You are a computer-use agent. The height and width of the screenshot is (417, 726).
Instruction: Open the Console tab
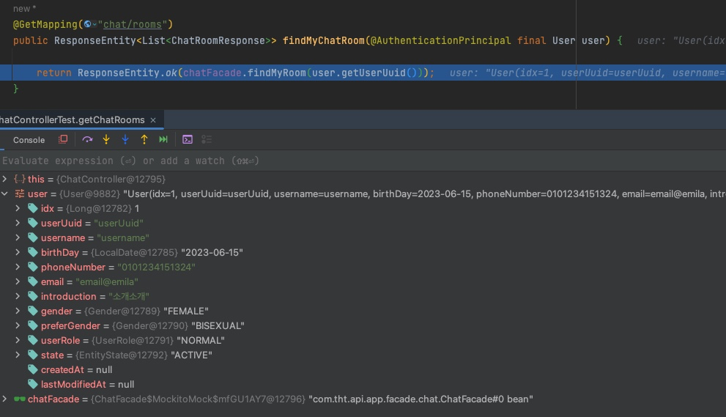(x=29, y=140)
